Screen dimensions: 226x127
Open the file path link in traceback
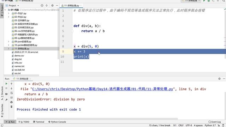[x=102, y=89]
